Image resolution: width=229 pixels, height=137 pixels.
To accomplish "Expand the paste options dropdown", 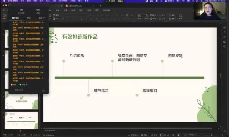I will coord(5,19).
